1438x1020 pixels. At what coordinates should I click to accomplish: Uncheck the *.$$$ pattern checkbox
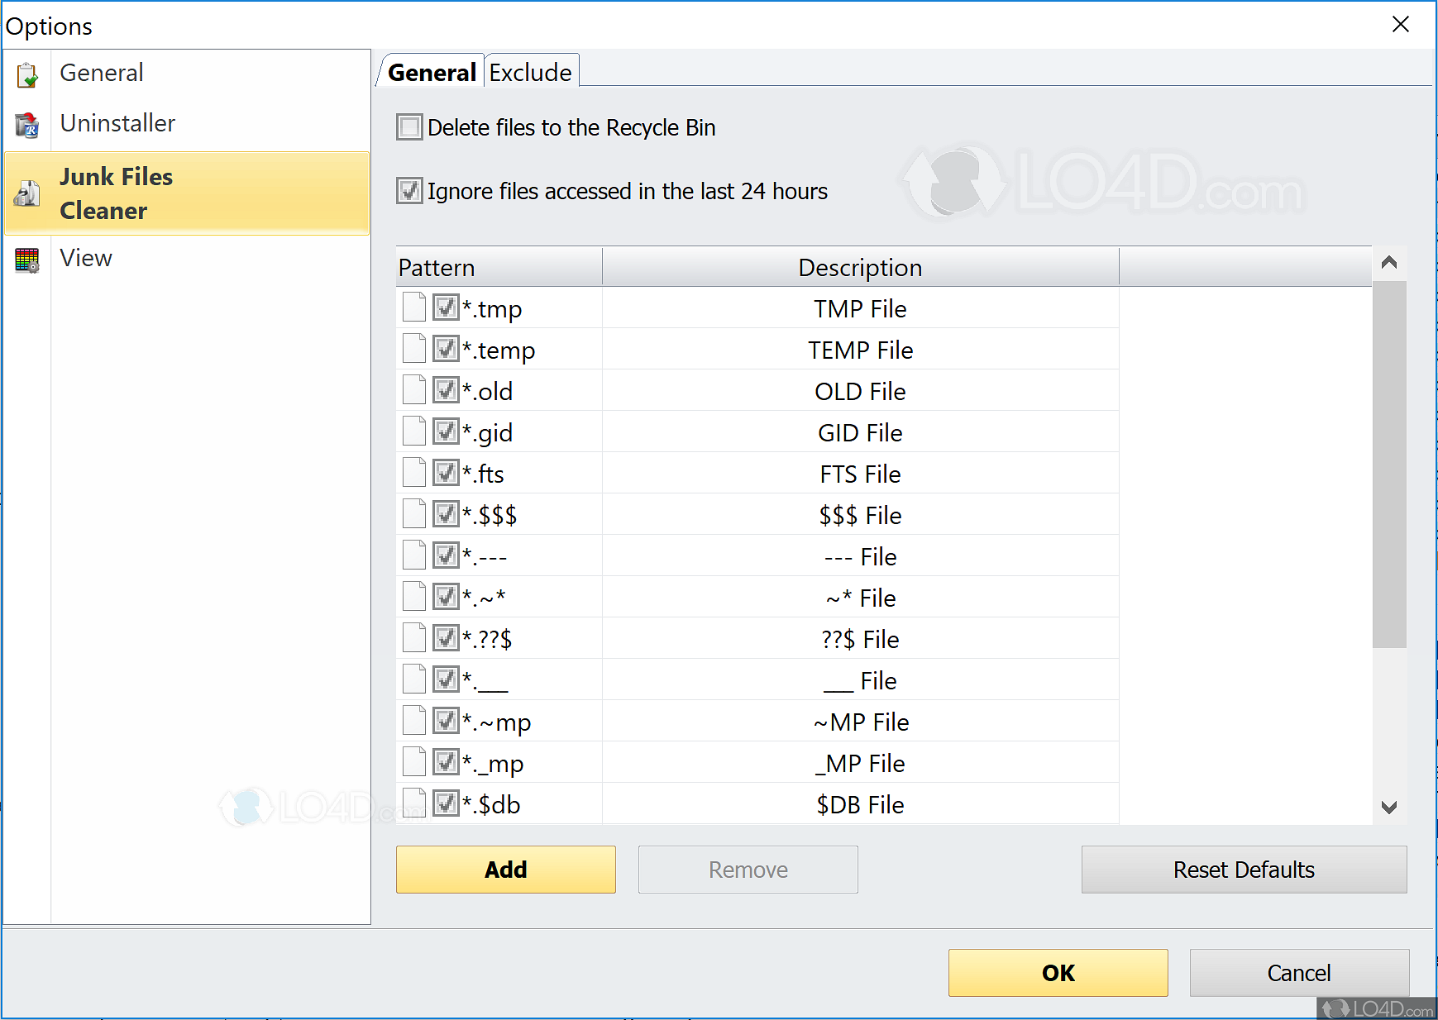(446, 513)
